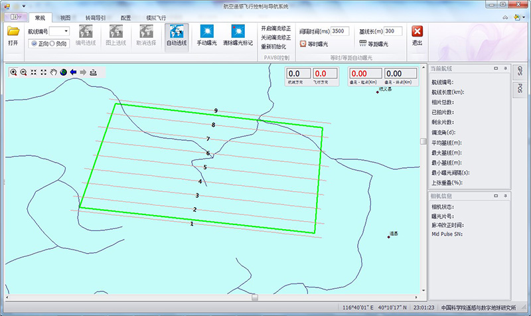Click the globe full extent icon

pyautogui.click(x=64, y=72)
